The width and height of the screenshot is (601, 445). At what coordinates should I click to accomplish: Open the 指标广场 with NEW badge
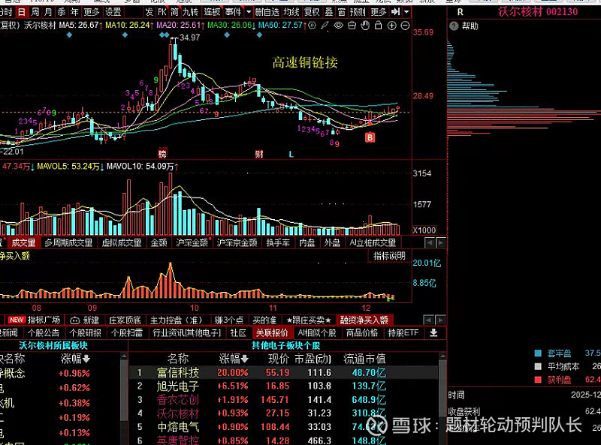coord(34,320)
